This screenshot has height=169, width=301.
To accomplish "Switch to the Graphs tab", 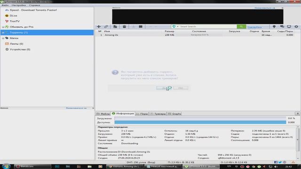I will tap(174, 114).
